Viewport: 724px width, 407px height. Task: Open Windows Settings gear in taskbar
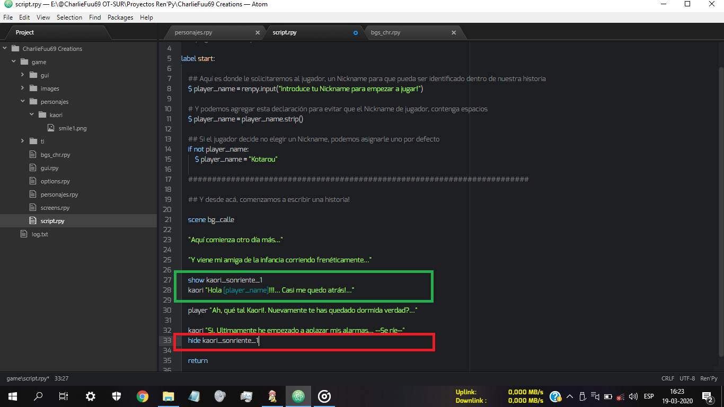(x=91, y=396)
